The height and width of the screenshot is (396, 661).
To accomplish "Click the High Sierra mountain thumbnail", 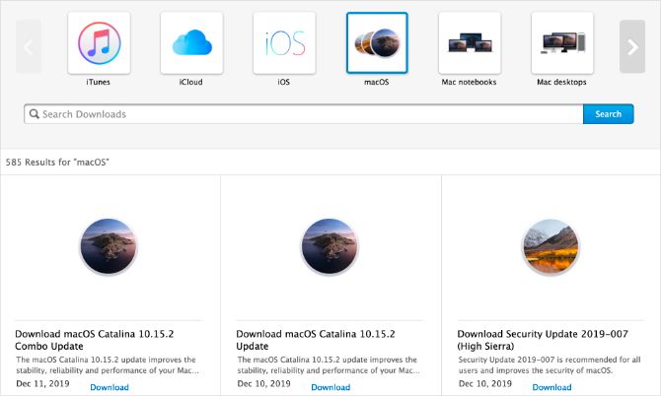I will 551,246.
